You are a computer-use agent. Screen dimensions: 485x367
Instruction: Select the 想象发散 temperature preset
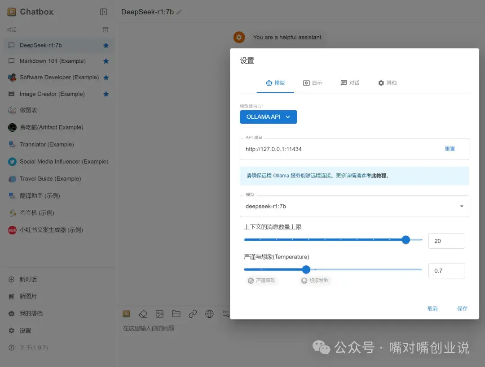(x=315, y=281)
